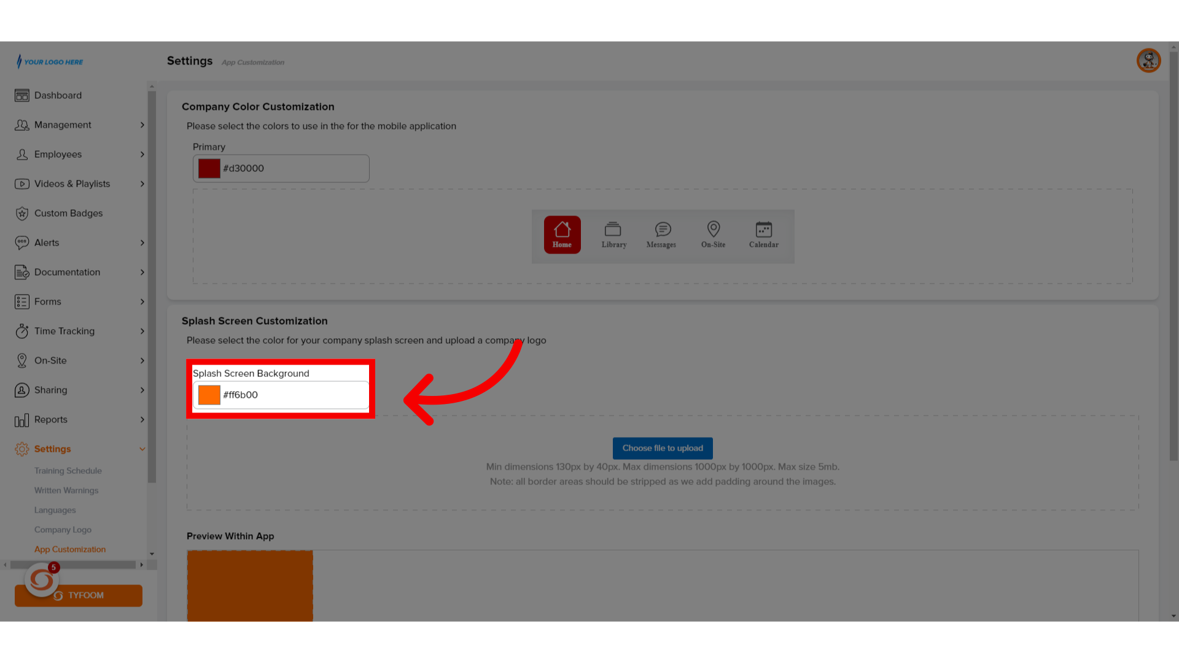Screen dimensions: 1179x663
Task: Click the Time Tracking icon
Action: click(22, 330)
